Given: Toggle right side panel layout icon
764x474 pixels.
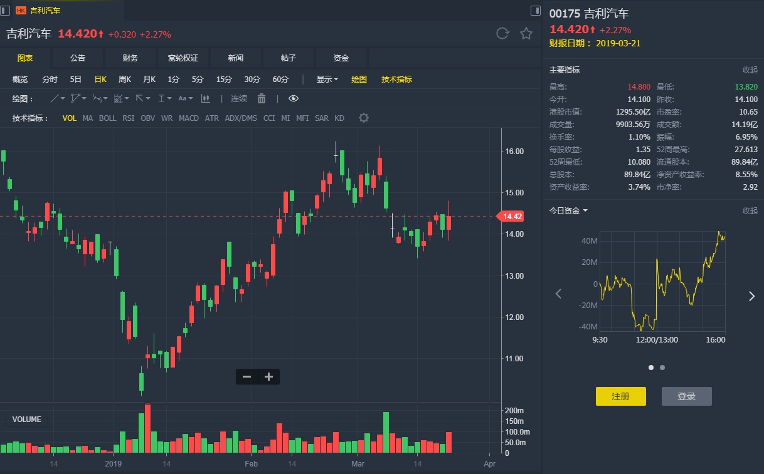Looking at the screenshot, I should [535, 11].
